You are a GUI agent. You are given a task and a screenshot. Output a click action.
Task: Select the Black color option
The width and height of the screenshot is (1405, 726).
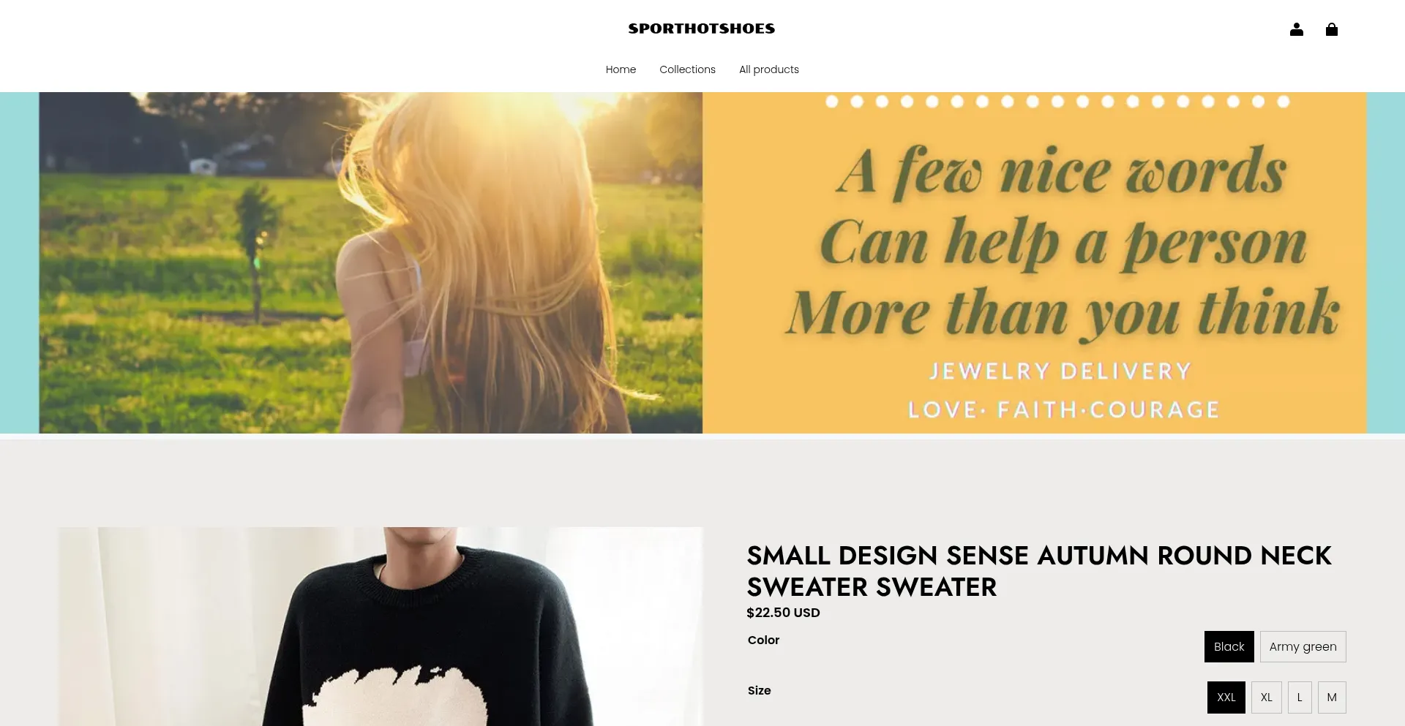point(1229,647)
